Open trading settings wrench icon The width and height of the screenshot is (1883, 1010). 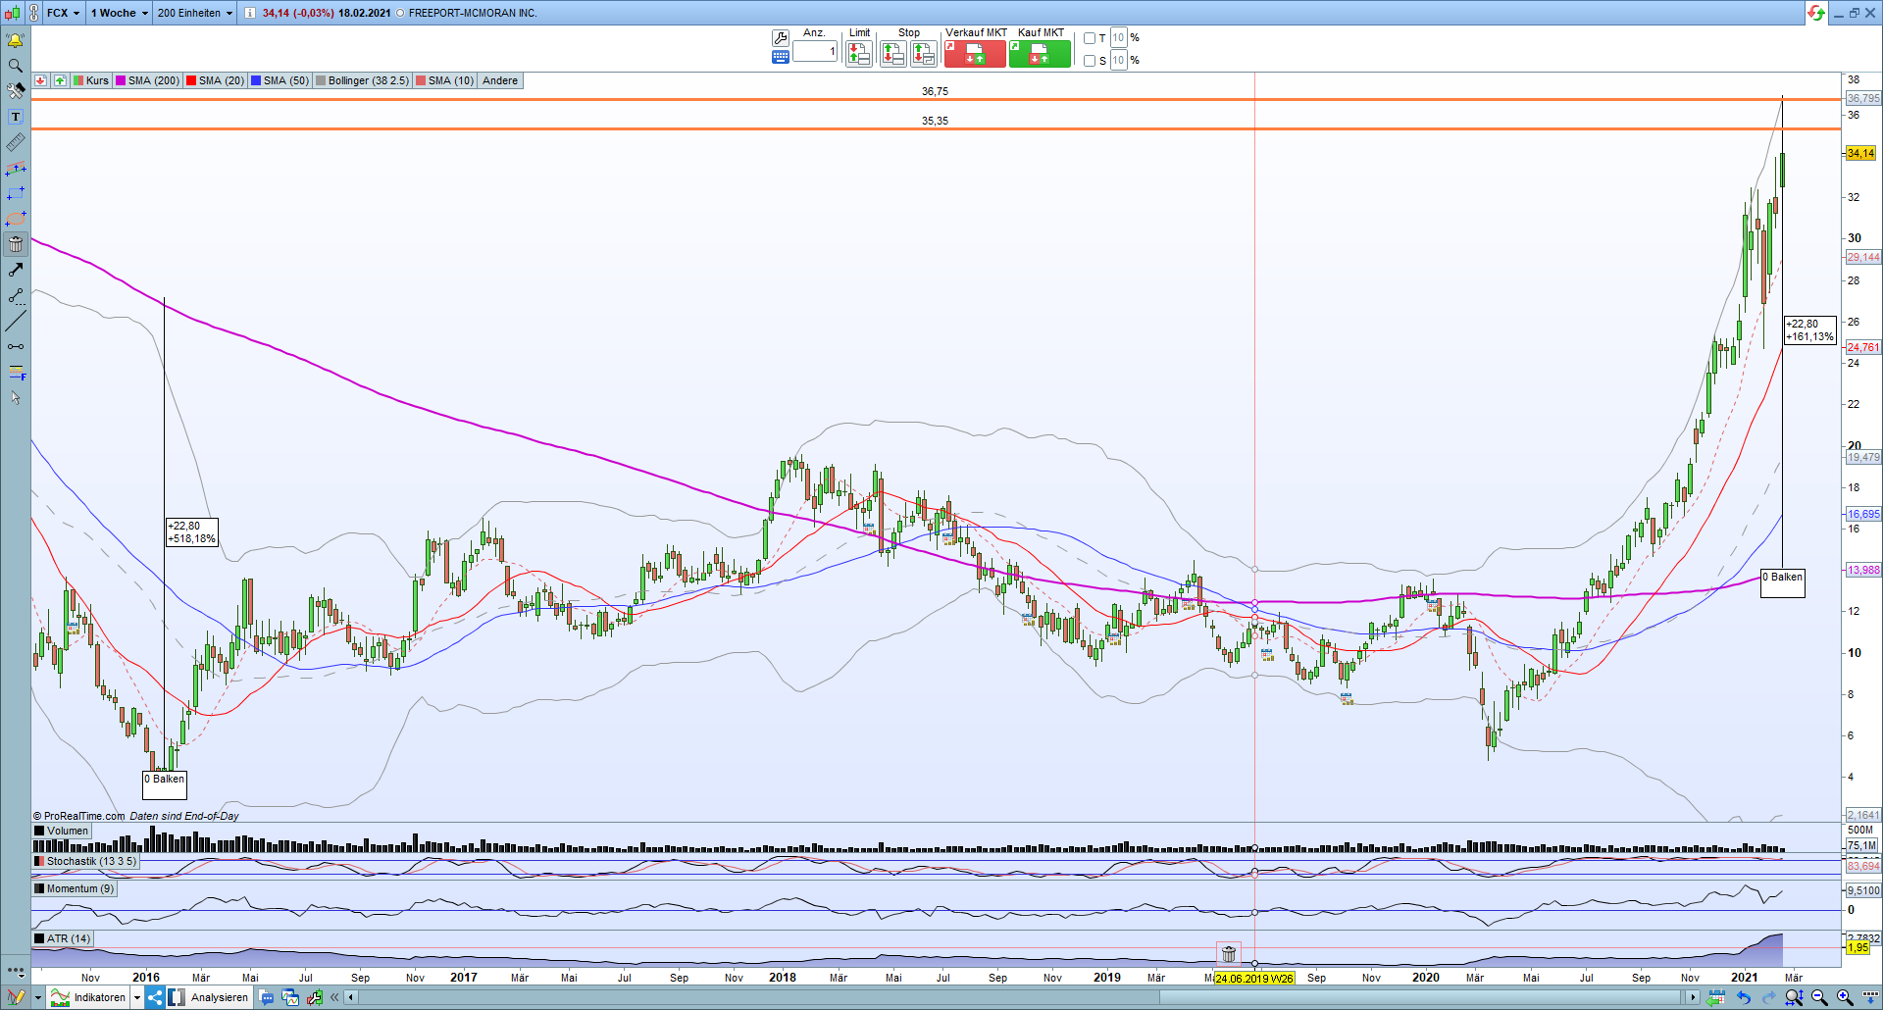[x=781, y=38]
